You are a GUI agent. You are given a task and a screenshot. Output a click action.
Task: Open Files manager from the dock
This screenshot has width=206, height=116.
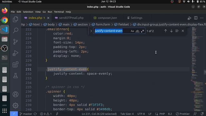[x=5, y=39]
